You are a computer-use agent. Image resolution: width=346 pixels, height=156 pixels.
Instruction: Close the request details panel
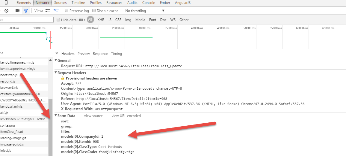coord(57,53)
